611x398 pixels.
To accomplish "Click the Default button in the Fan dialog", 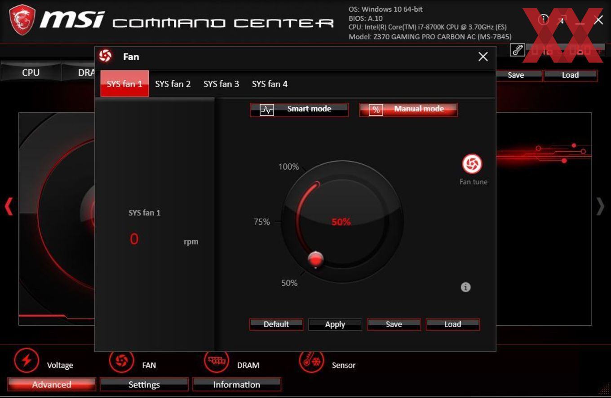I will [276, 324].
